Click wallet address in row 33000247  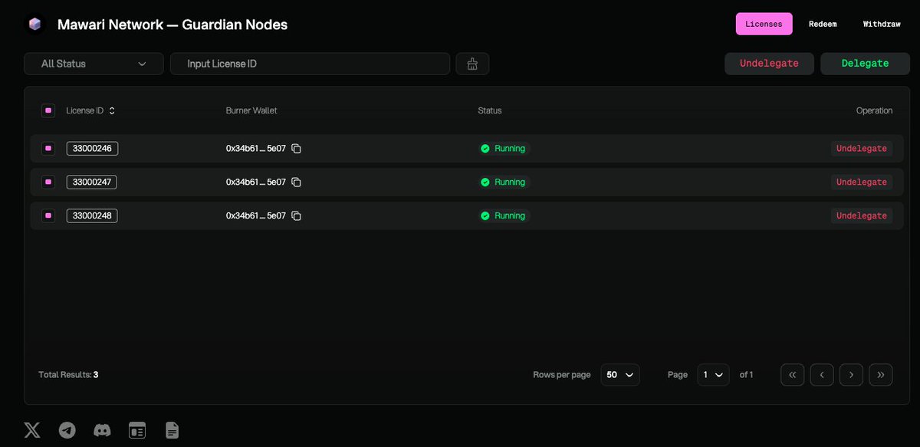(x=256, y=182)
